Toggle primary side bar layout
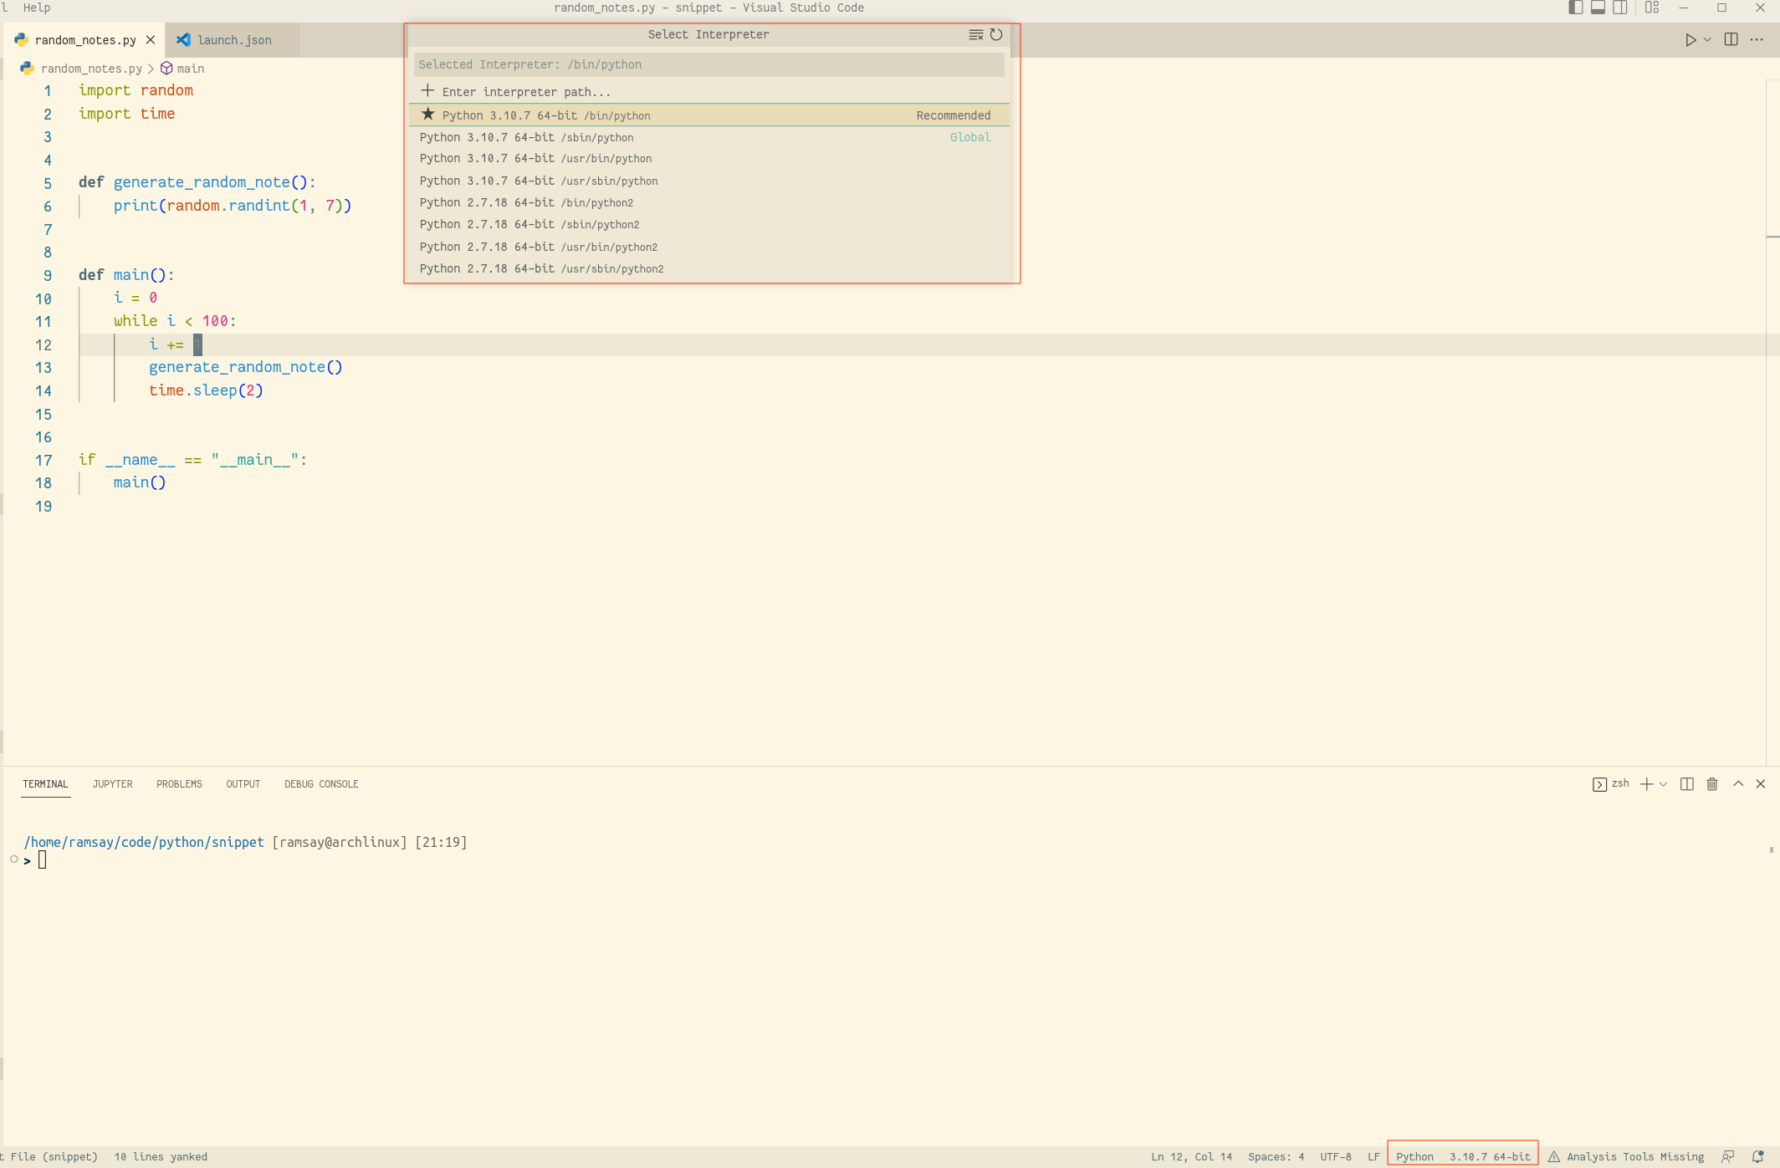 tap(1575, 8)
